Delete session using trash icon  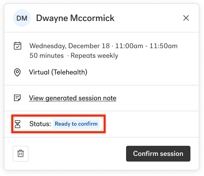pyautogui.click(x=21, y=154)
